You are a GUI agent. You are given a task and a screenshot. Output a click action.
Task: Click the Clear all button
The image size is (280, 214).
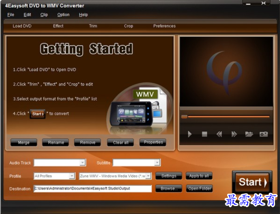120,143
